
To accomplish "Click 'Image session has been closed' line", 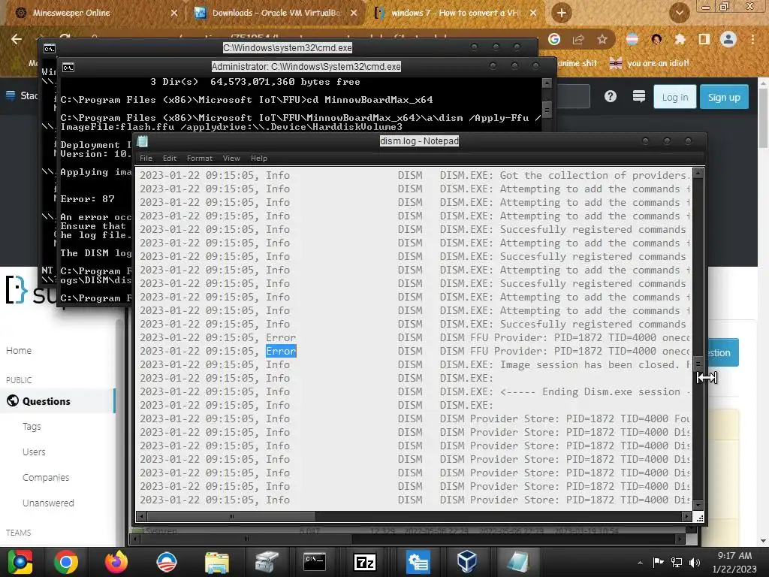I will pos(415,364).
